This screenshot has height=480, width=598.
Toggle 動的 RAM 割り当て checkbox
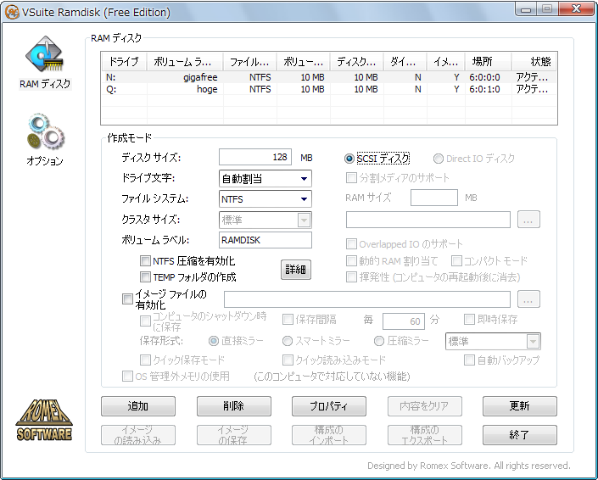pyautogui.click(x=351, y=261)
